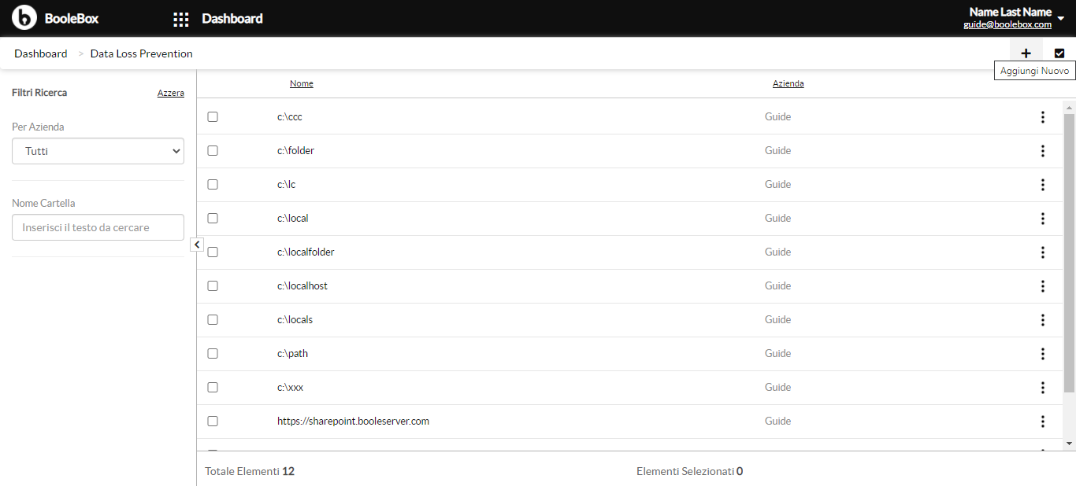This screenshot has width=1076, height=486.
Task: Select the c:\localhost row checkbox
Action: pos(213,286)
